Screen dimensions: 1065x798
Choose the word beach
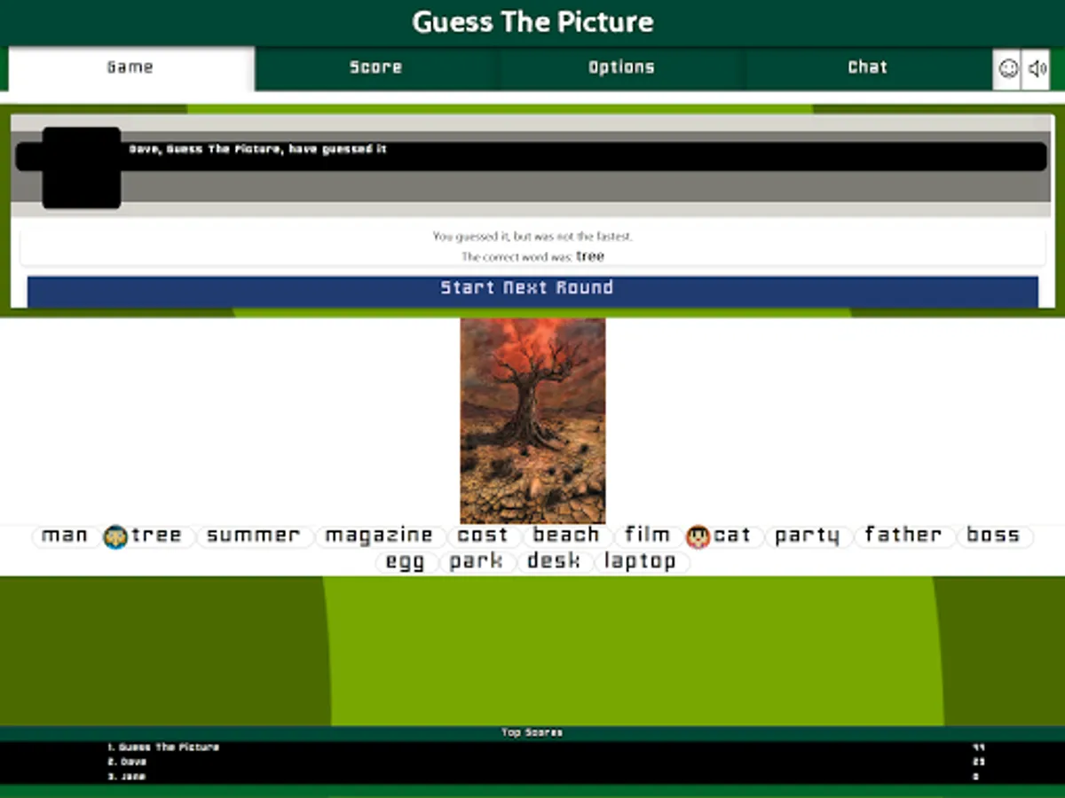click(566, 536)
